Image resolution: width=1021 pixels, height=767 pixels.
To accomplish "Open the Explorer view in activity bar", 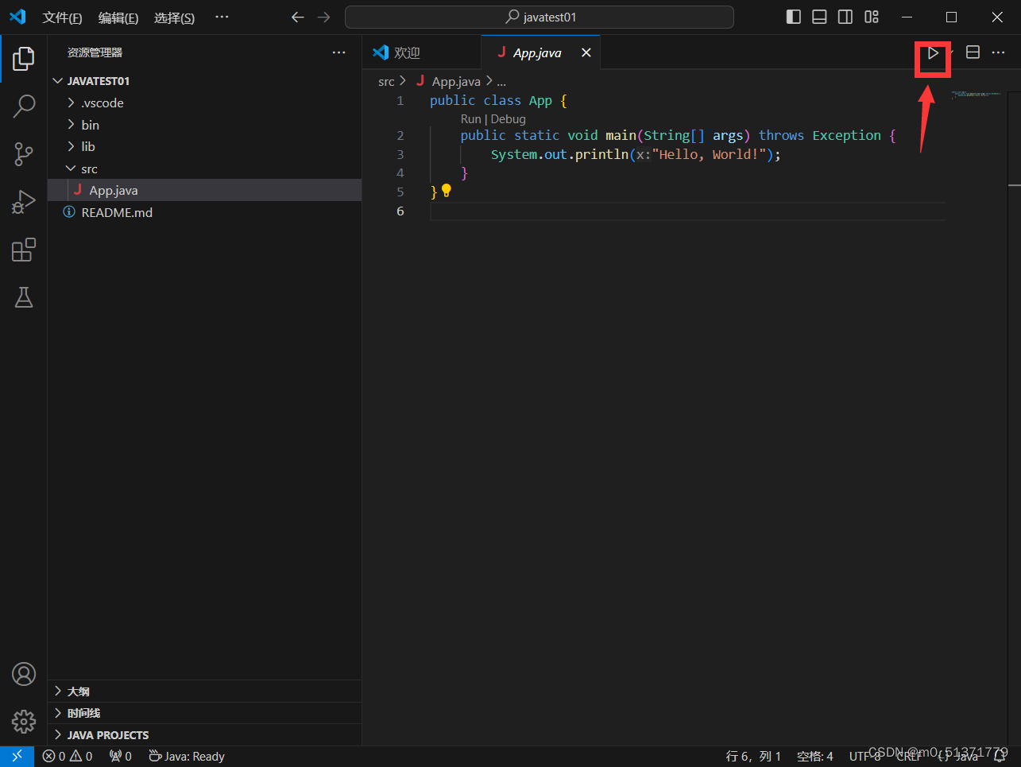I will coord(24,58).
